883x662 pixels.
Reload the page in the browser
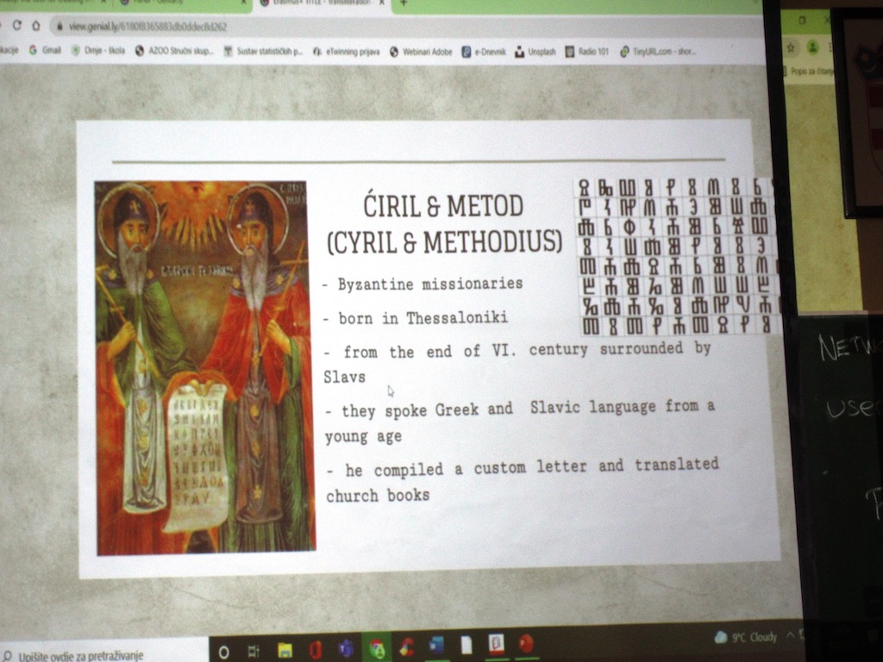pyautogui.click(x=17, y=25)
